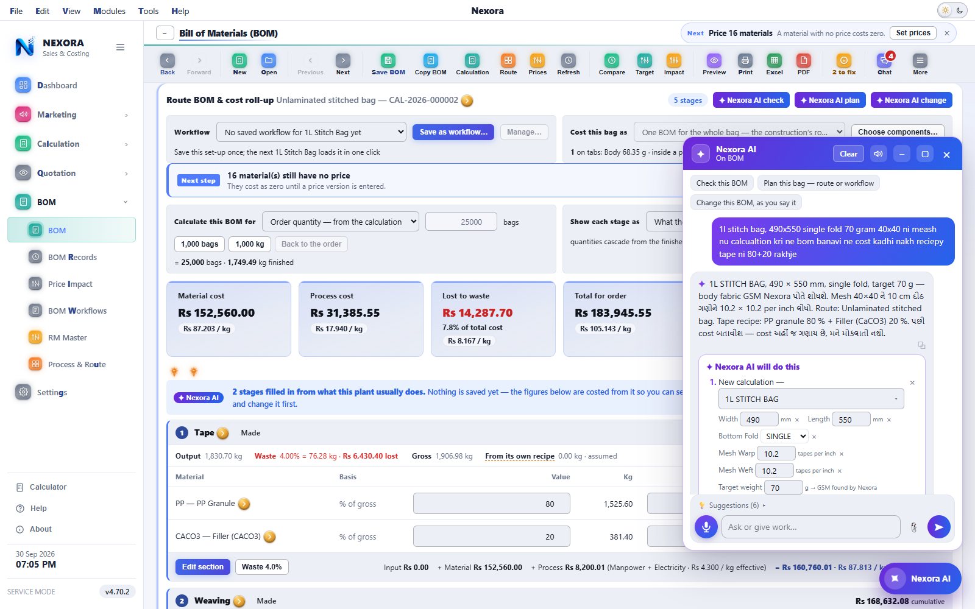Click the Edit section button
The height and width of the screenshot is (609, 975).
(203, 567)
